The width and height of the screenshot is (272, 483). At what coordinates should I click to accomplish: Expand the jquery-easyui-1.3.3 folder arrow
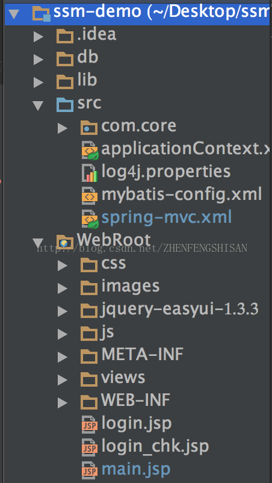(x=63, y=311)
